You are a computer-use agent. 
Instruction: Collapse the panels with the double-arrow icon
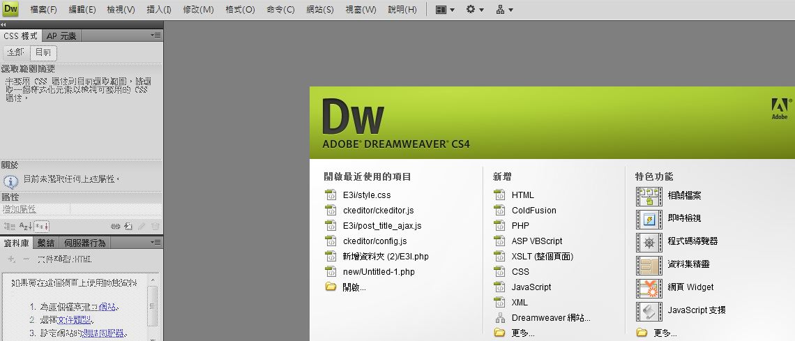3,24
